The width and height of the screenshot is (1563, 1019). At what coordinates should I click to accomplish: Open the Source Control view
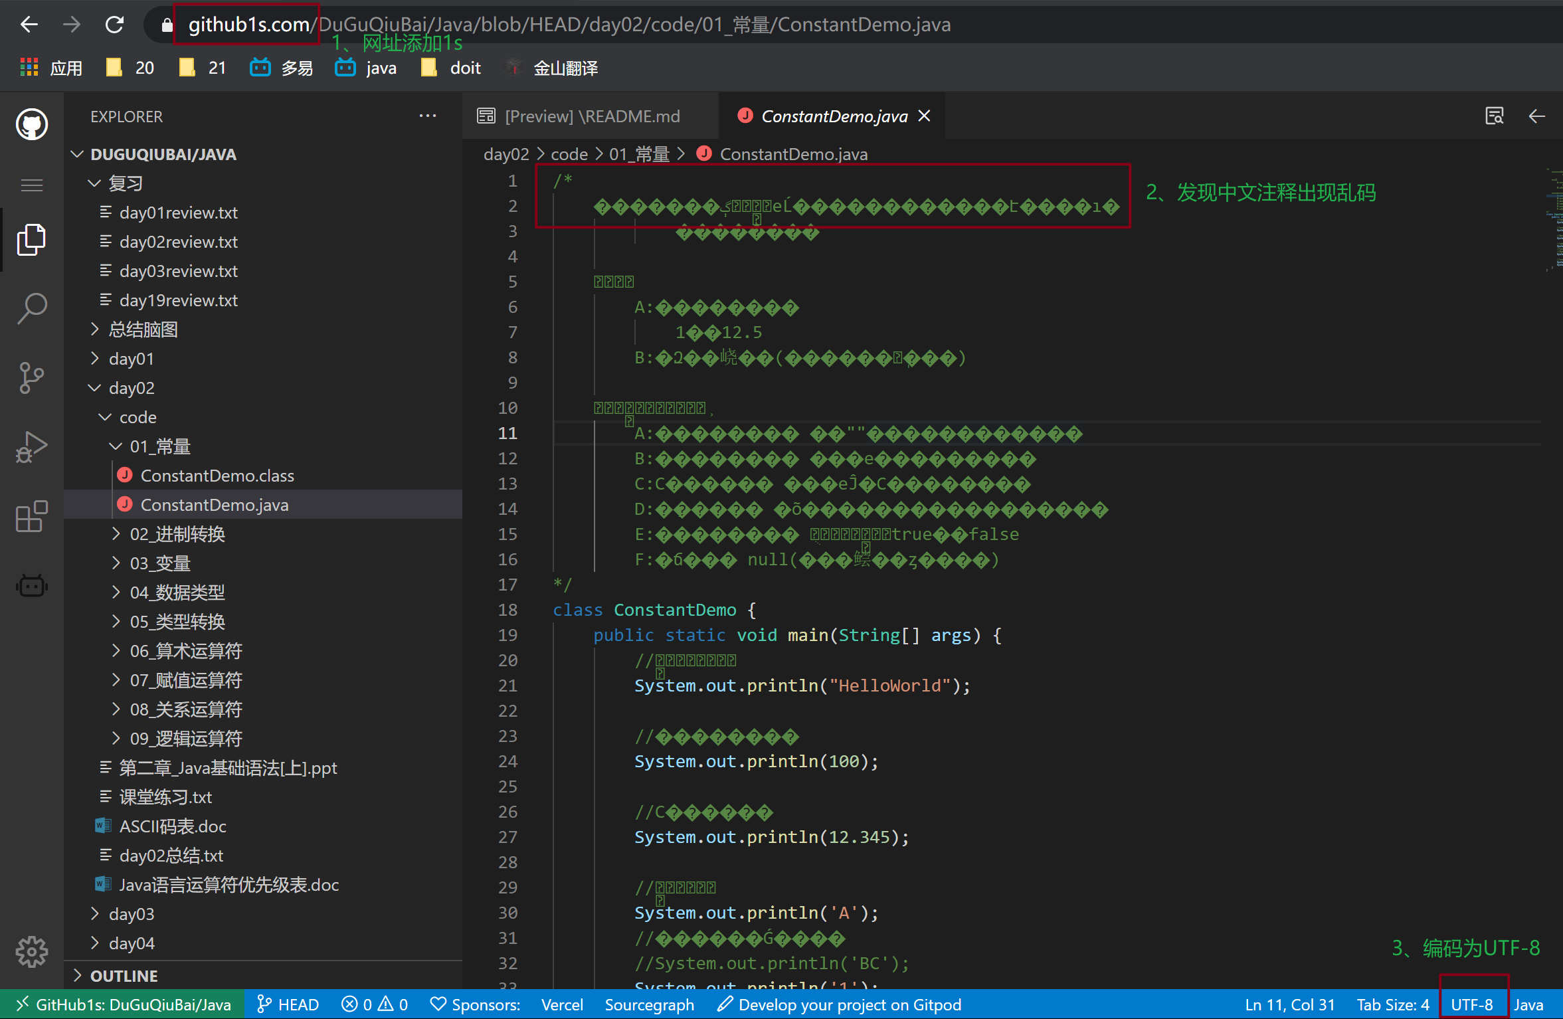(x=31, y=379)
